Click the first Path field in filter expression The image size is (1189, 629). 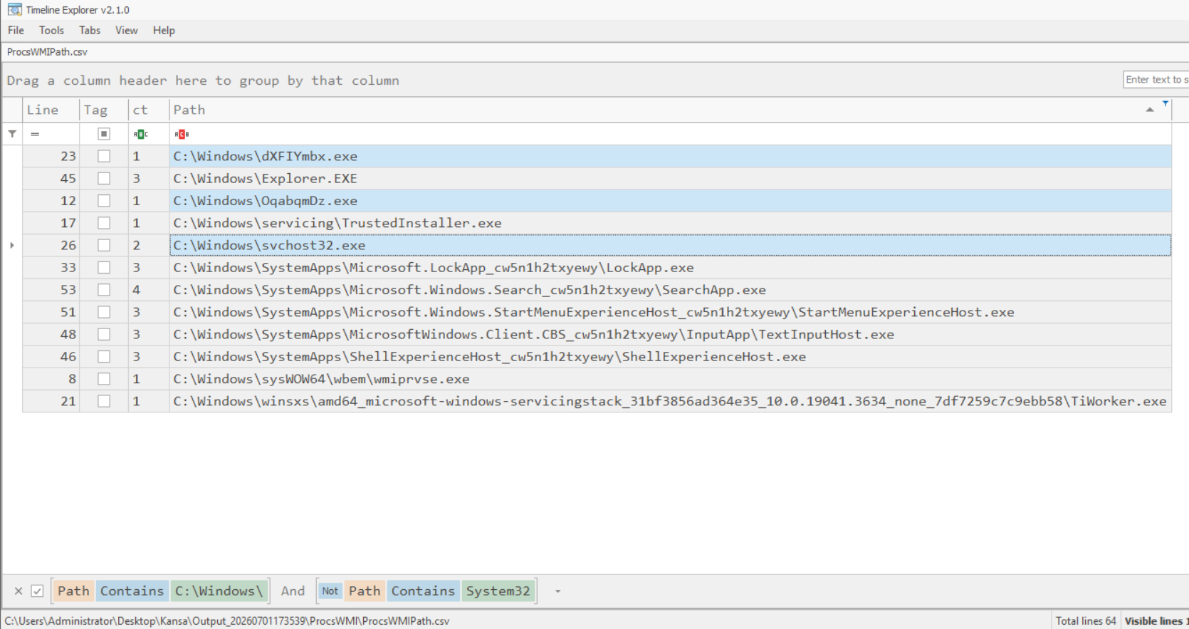(73, 591)
